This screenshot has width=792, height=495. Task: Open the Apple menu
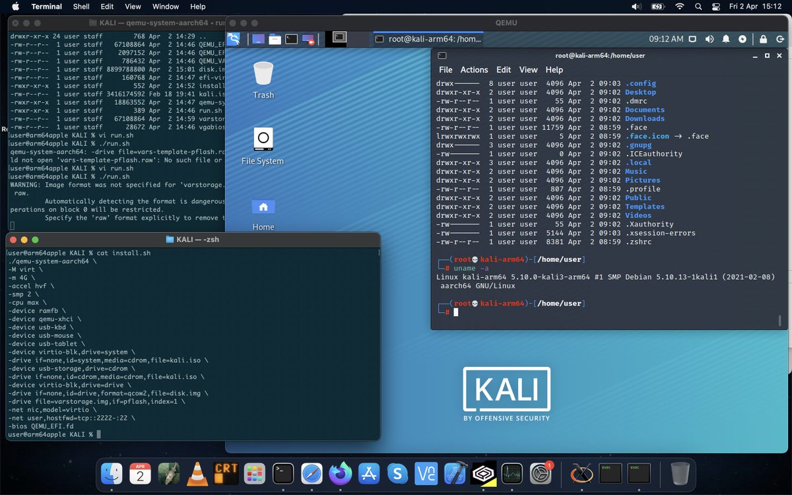(x=16, y=7)
